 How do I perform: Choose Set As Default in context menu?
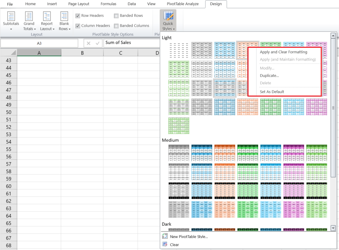click(272, 92)
